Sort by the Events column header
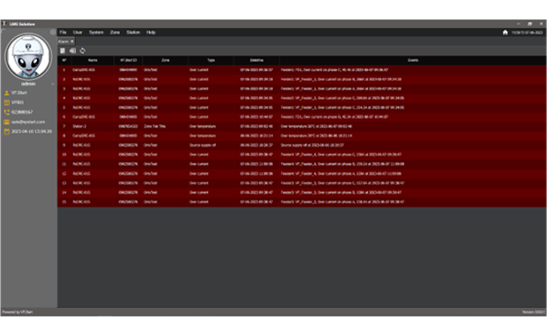 tap(413, 60)
